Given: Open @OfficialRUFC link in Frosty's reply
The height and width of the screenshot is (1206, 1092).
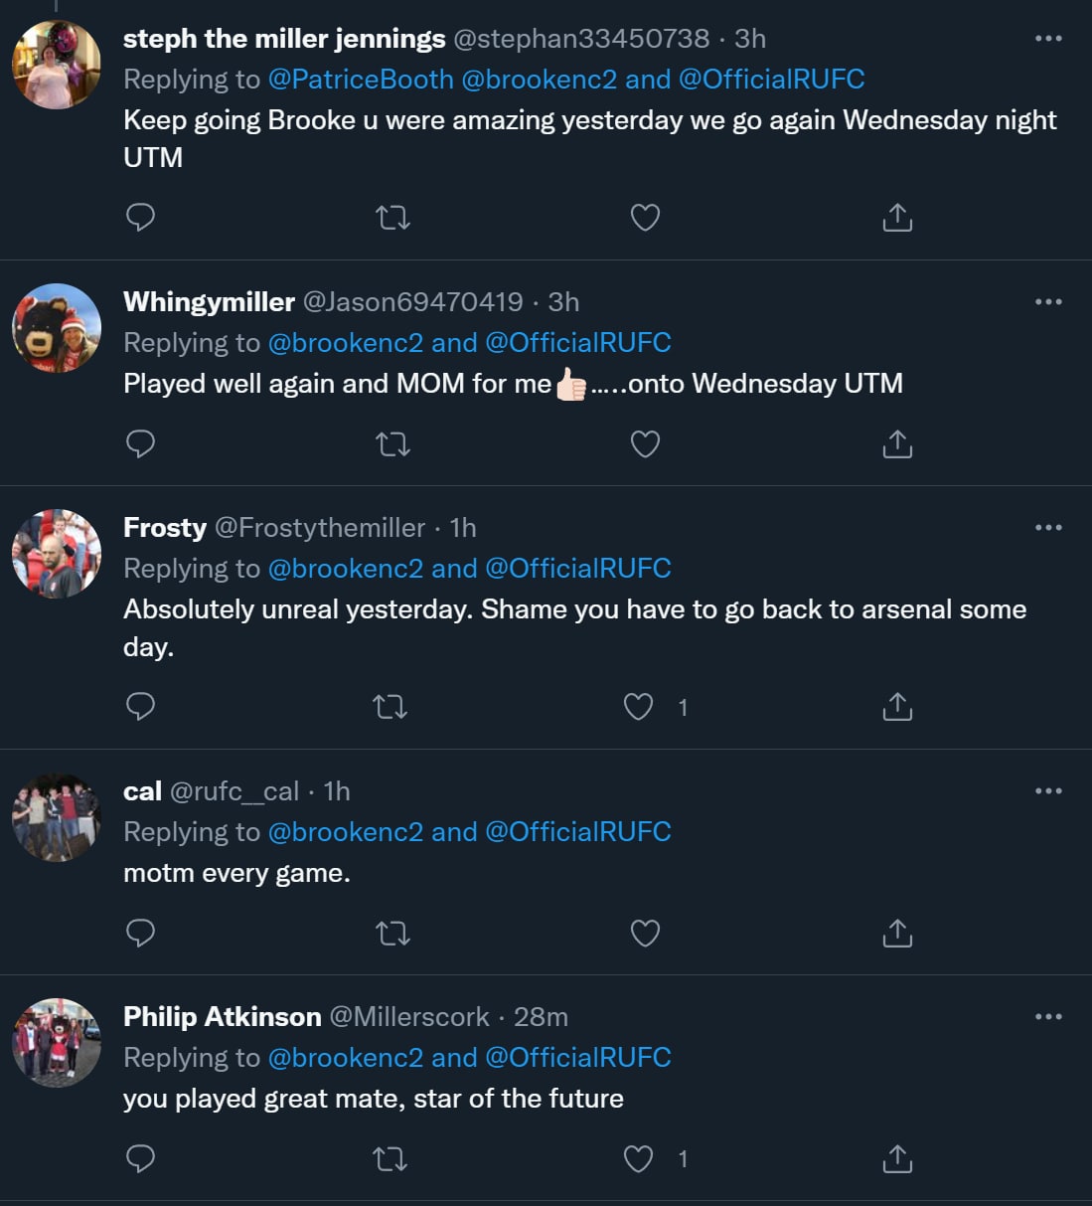Looking at the screenshot, I should pos(577,569).
